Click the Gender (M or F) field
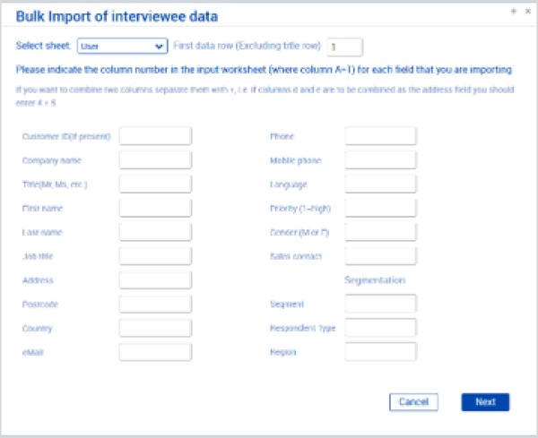This screenshot has height=438, width=538. 380,232
